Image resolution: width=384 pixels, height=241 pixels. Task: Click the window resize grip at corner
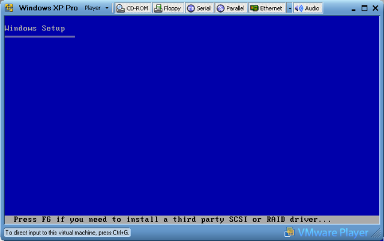pyautogui.click(x=376, y=233)
